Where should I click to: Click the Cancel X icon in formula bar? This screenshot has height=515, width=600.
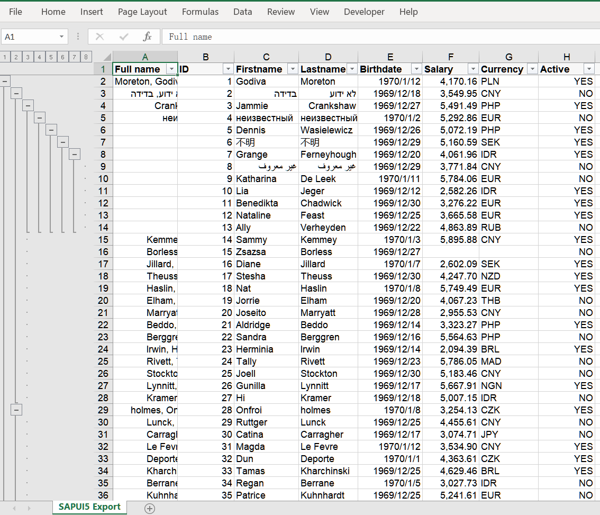(x=99, y=37)
